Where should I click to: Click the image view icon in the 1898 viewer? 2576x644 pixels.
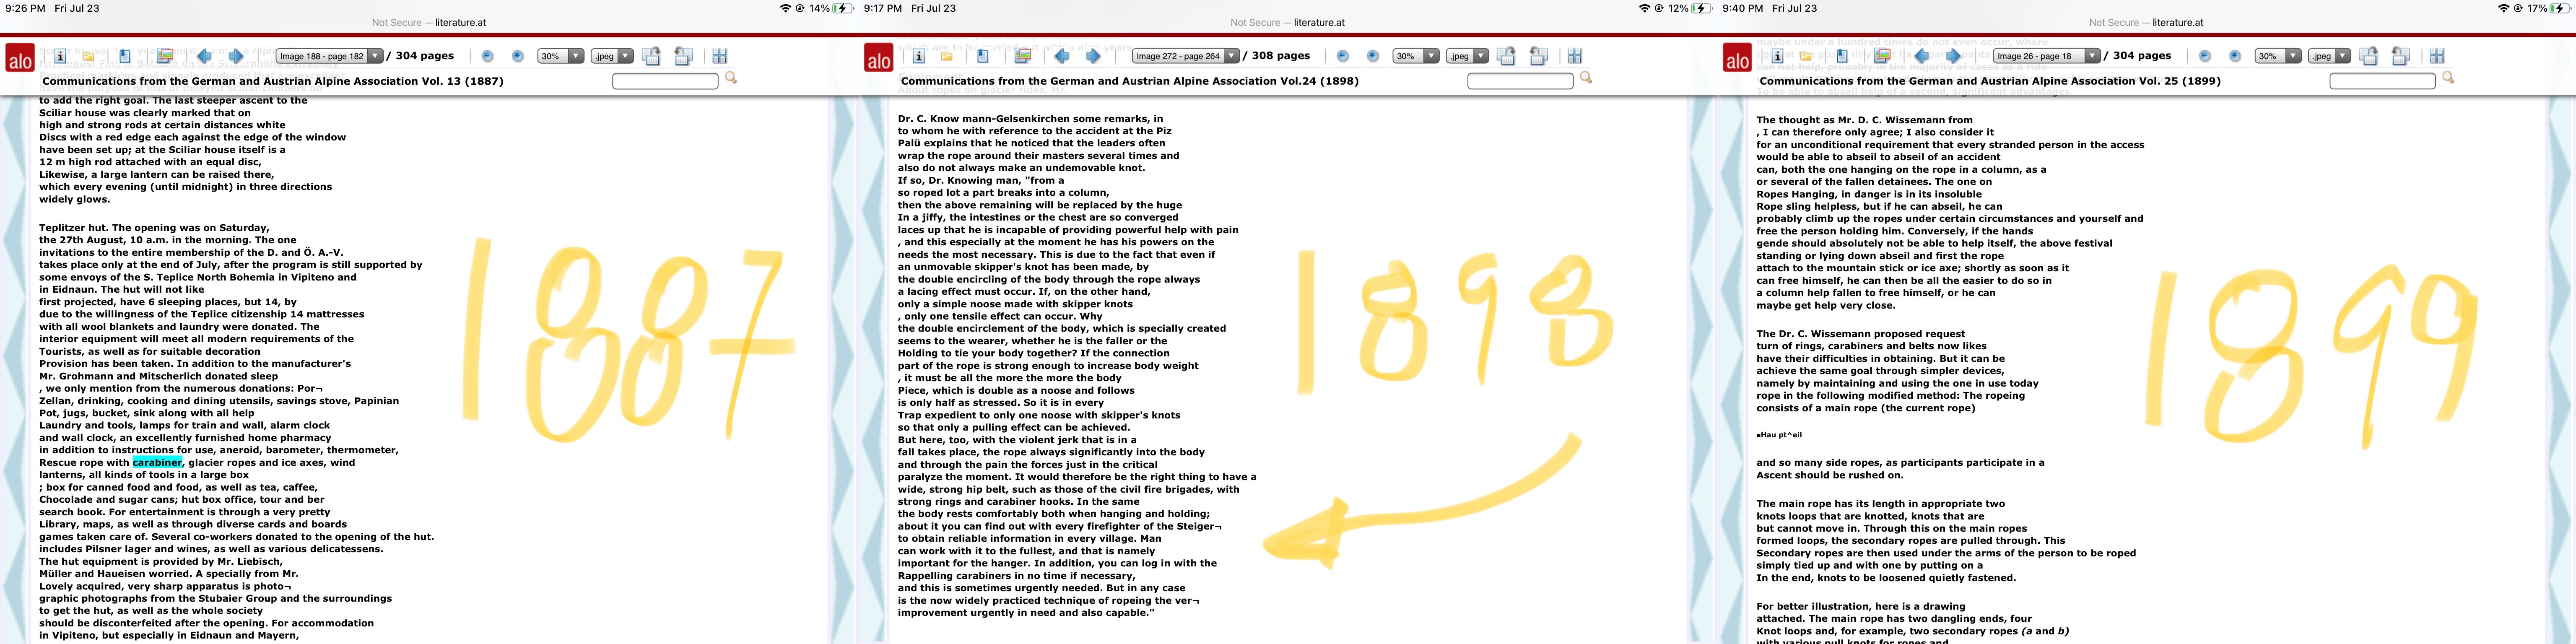(x=1023, y=56)
